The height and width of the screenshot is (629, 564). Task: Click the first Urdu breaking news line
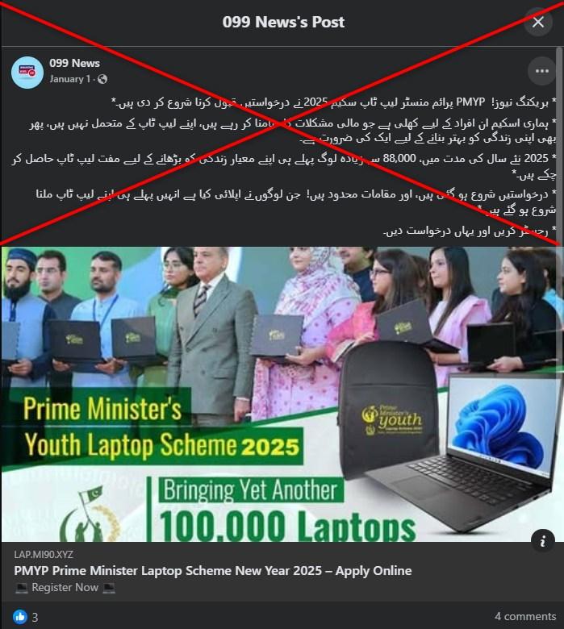pyautogui.click(x=334, y=102)
